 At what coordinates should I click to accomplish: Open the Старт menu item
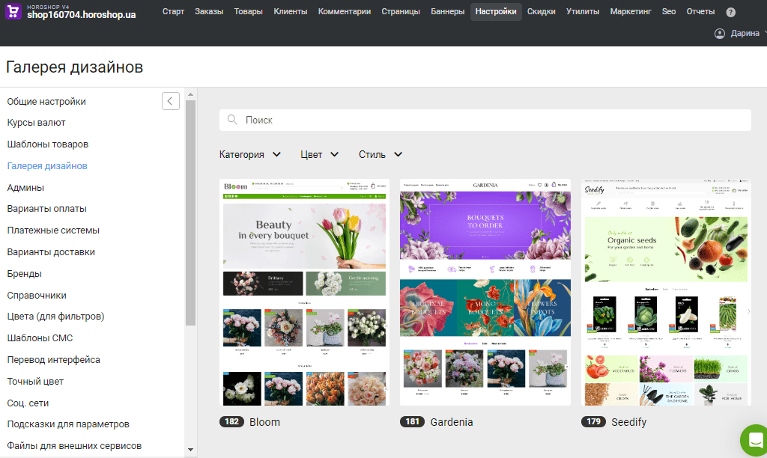click(173, 11)
